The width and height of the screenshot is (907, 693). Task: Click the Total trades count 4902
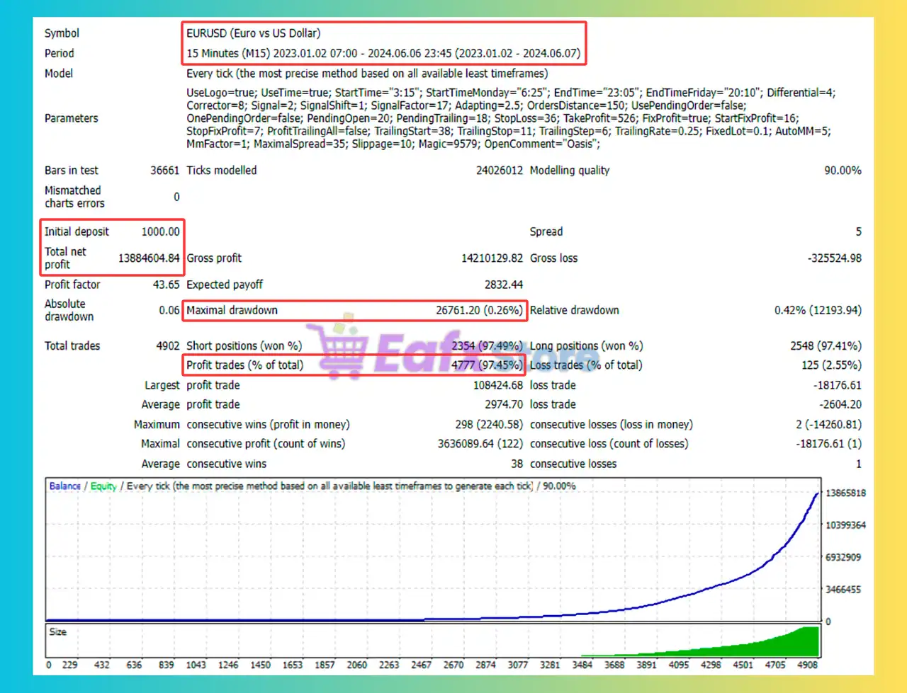tap(167, 346)
